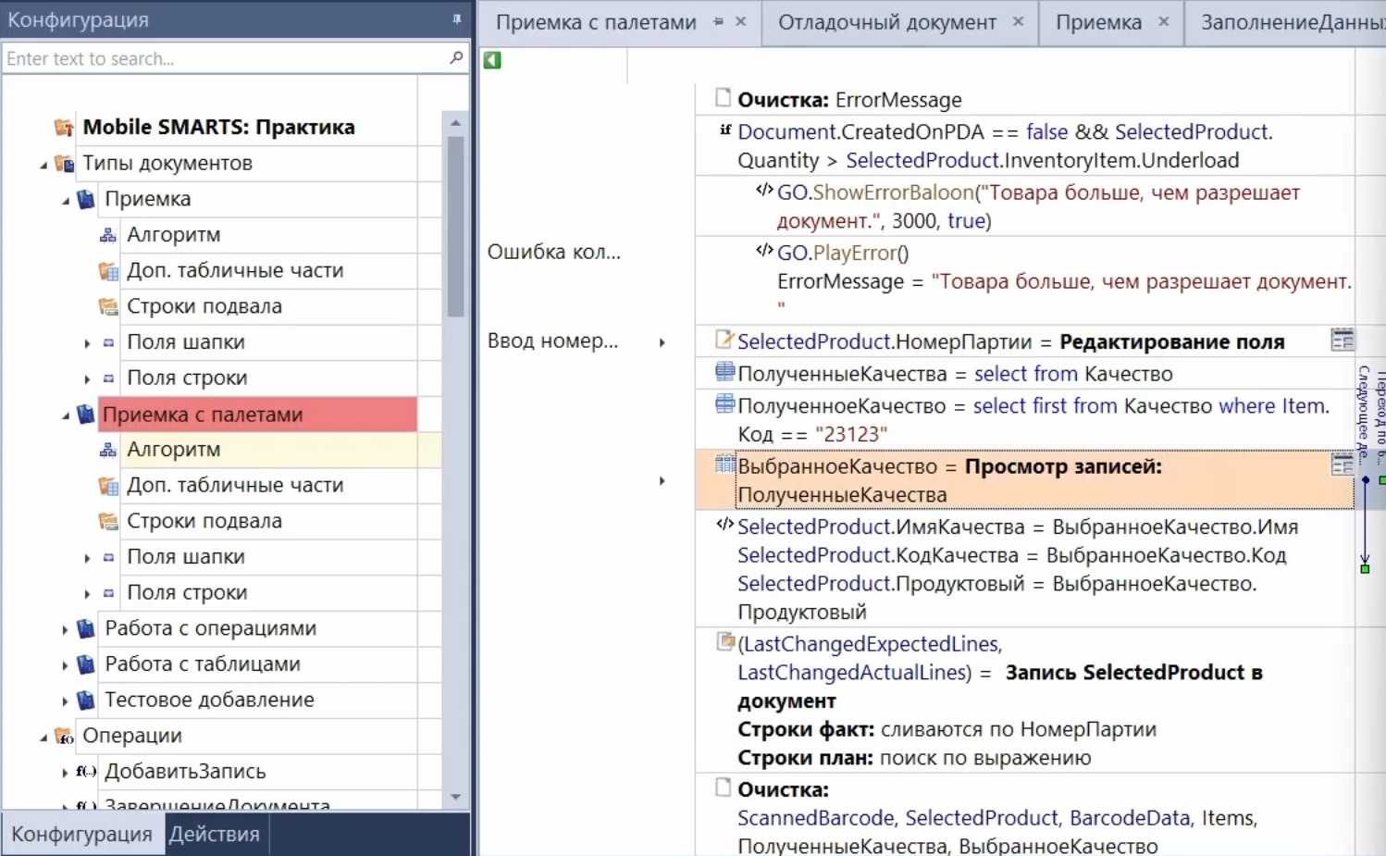The height and width of the screenshot is (856, 1386).
Task: Open the ЗаполнениеДанных tab
Action: (x=1293, y=22)
